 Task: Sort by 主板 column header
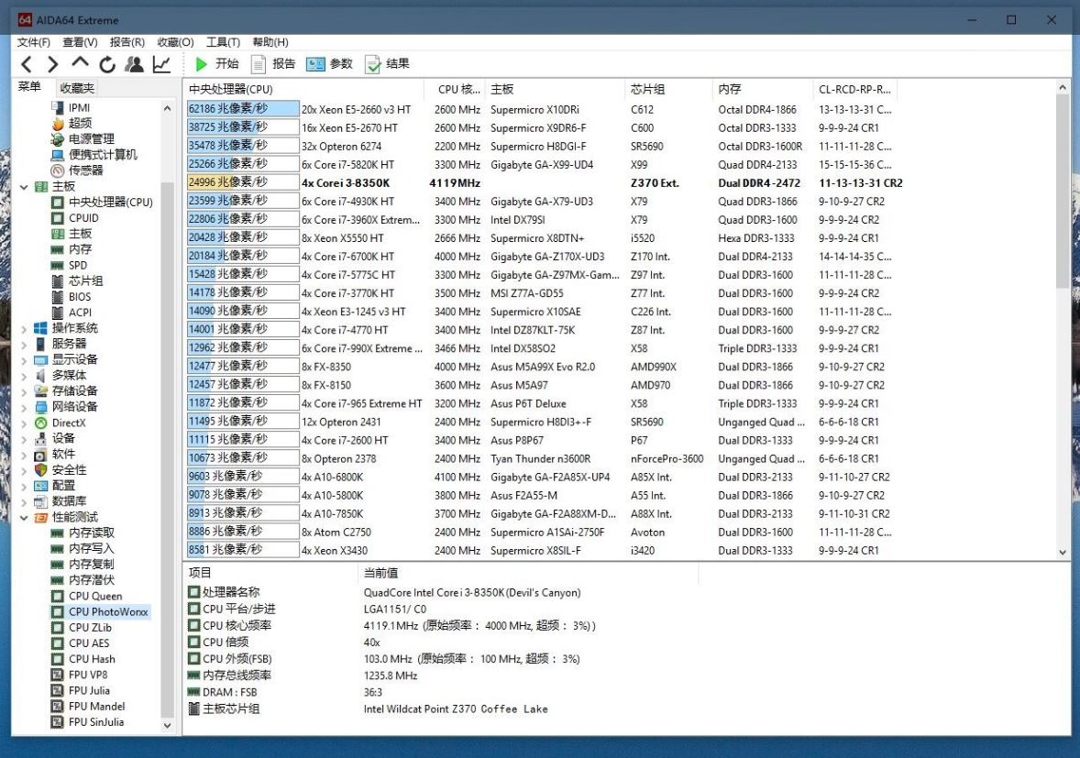555,90
